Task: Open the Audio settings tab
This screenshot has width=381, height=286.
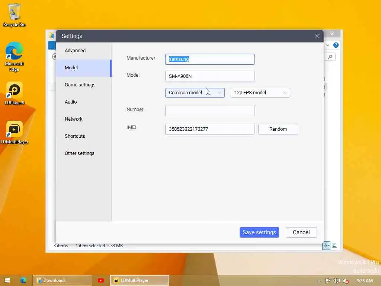Action: click(x=84, y=102)
